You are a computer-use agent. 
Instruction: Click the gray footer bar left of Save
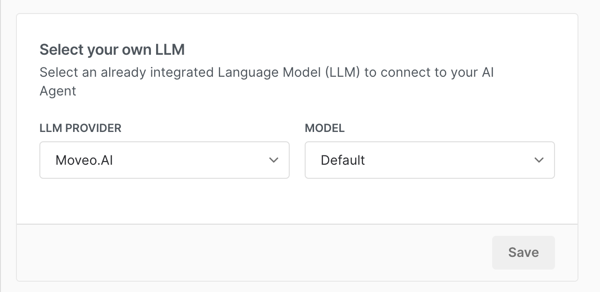pos(253,253)
